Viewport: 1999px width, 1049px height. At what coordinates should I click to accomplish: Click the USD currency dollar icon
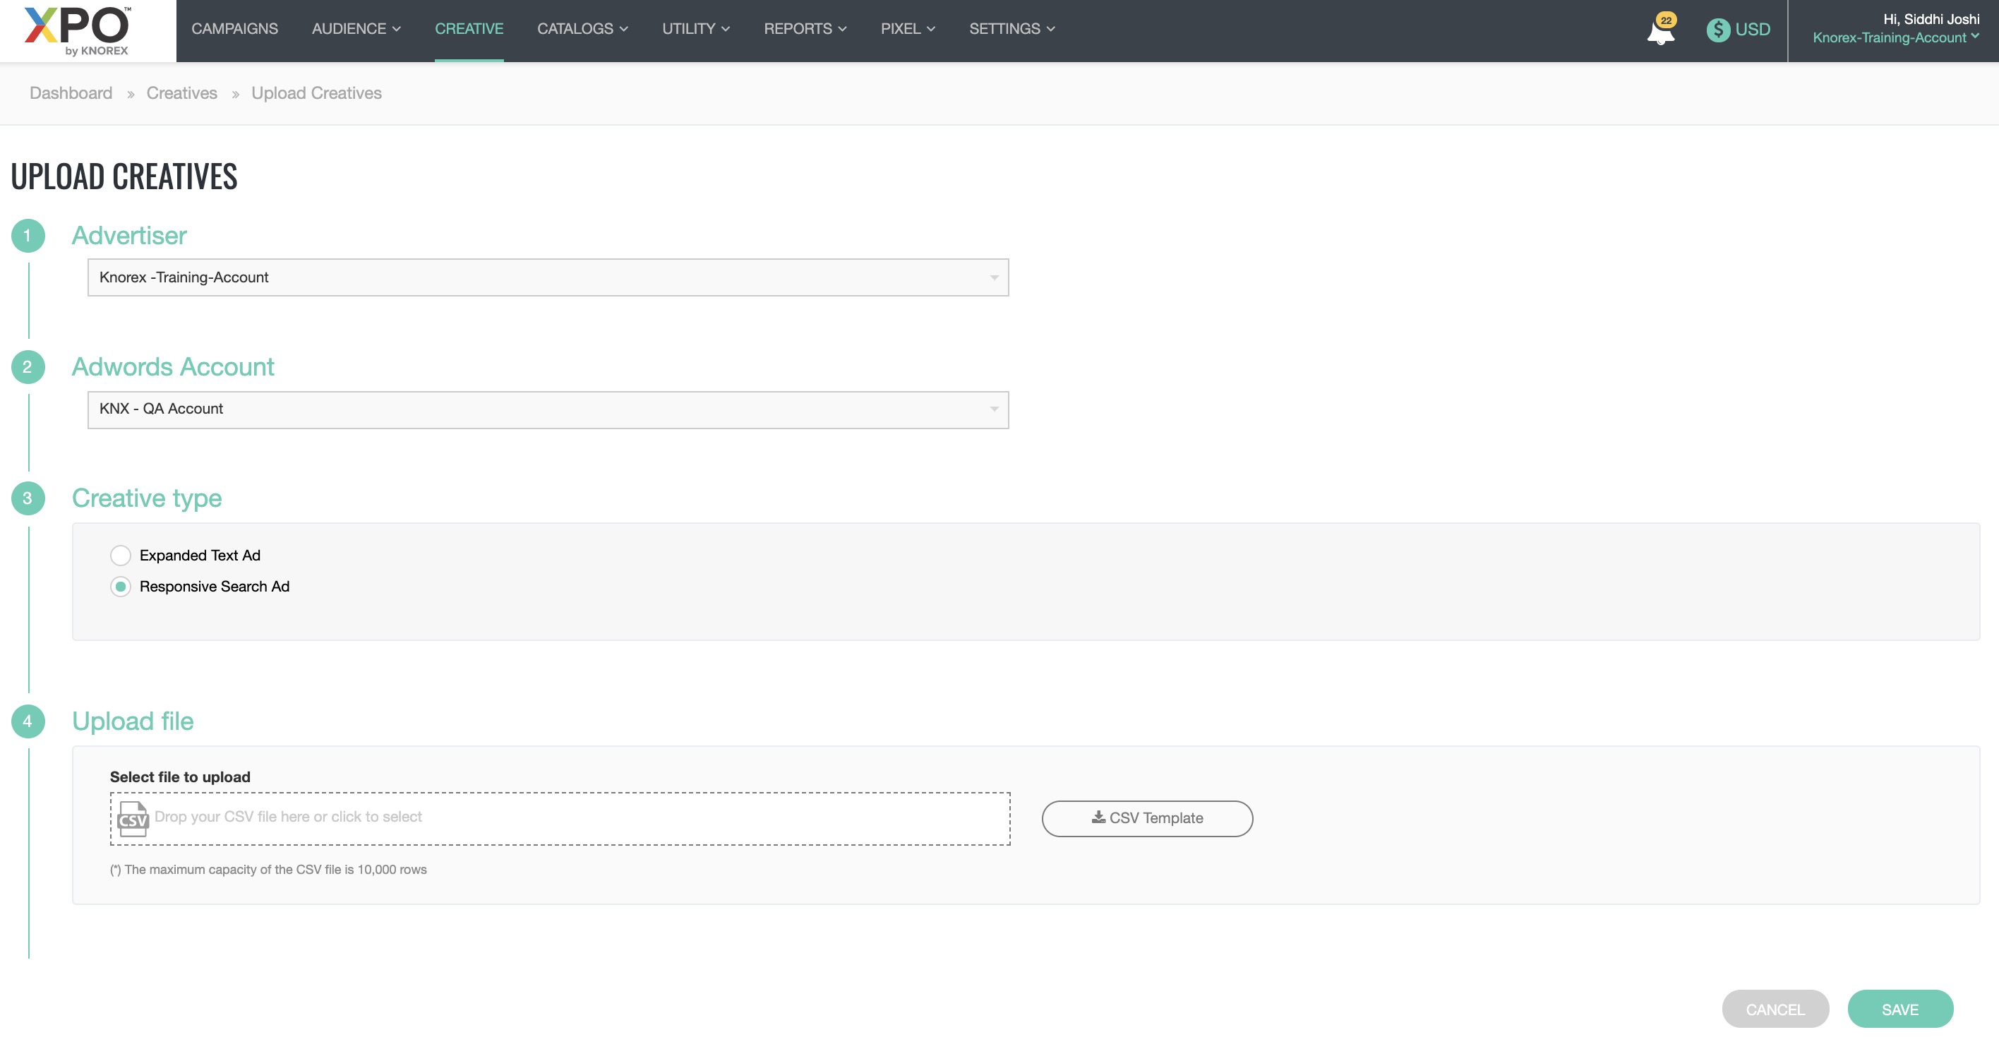click(1717, 30)
